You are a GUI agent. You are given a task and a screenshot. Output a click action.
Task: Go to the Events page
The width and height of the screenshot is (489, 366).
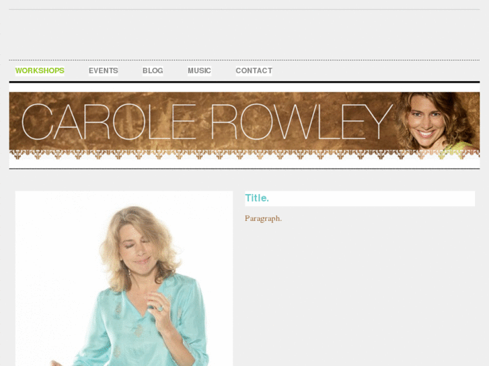click(x=103, y=71)
